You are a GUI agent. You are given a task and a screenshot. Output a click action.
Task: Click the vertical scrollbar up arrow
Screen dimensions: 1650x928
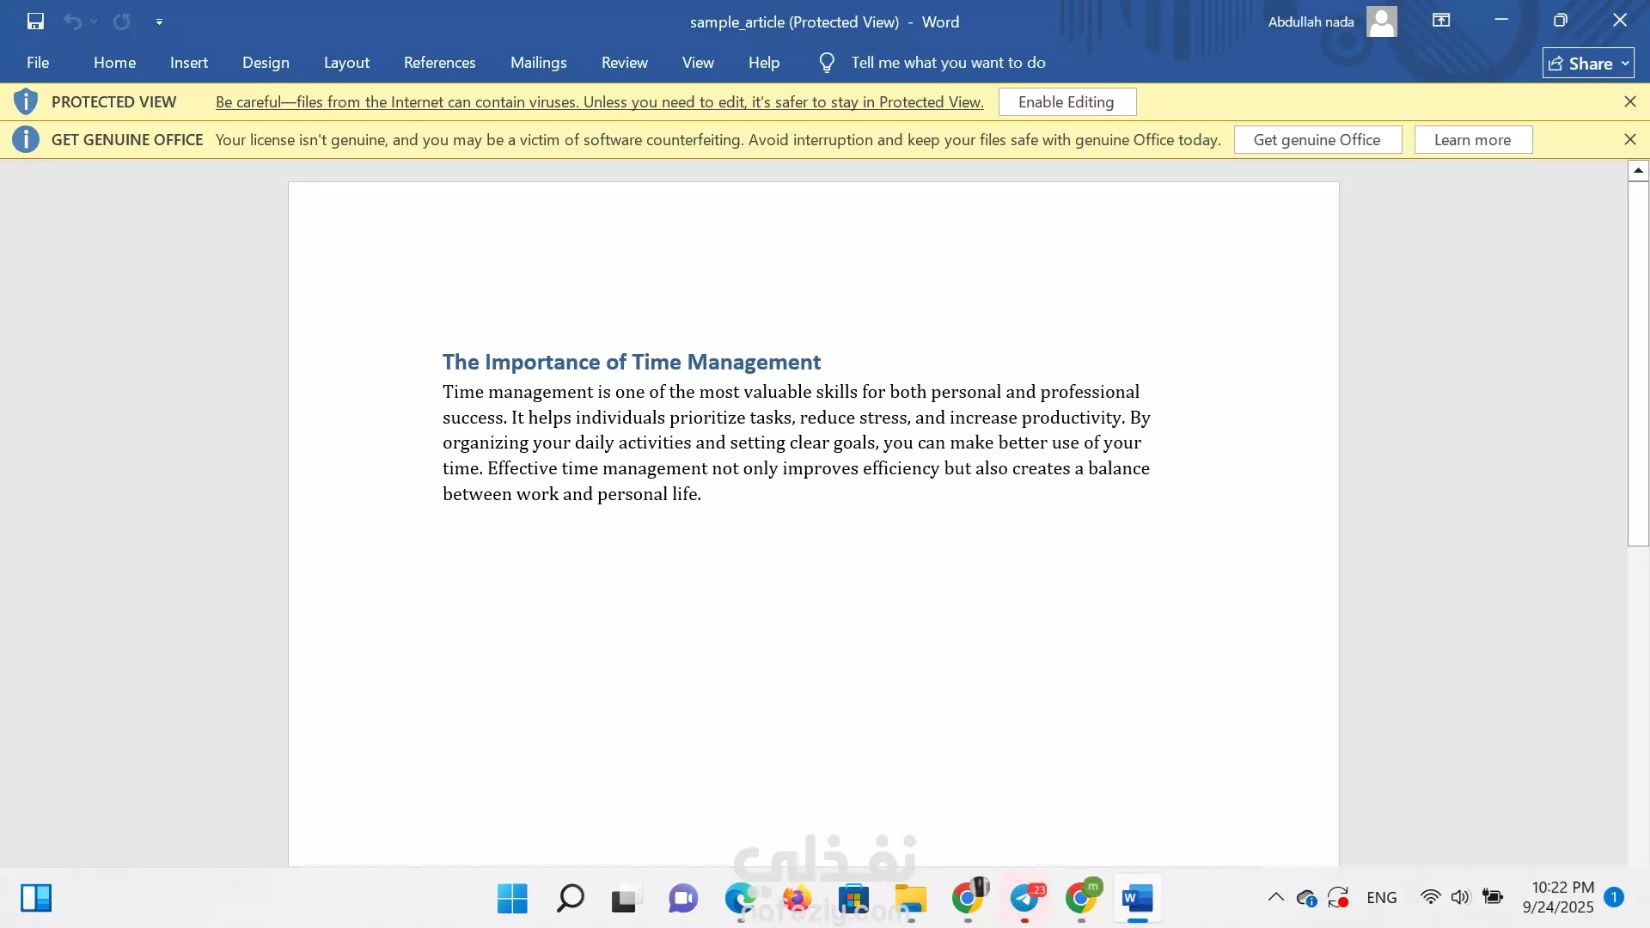pyautogui.click(x=1638, y=170)
